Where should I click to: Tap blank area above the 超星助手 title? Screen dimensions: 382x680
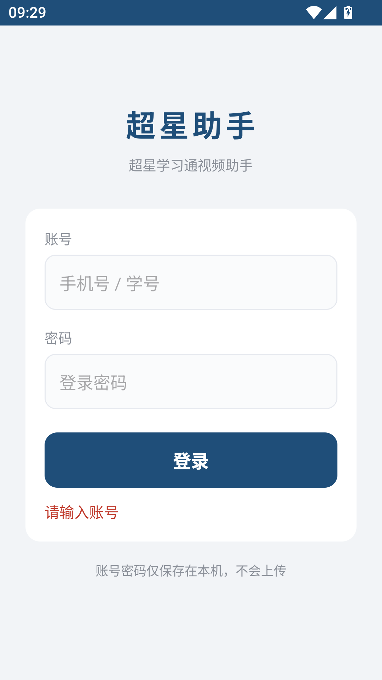click(x=191, y=67)
